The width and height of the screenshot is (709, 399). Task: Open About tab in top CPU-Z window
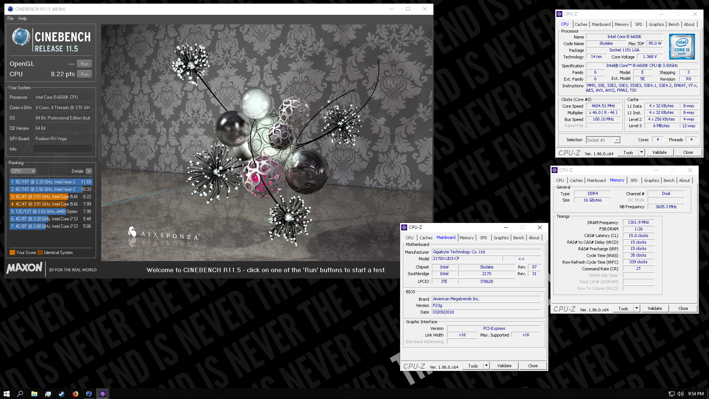[x=689, y=24]
